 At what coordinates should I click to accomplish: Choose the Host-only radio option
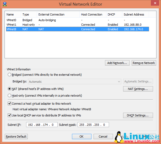tap(10, 96)
